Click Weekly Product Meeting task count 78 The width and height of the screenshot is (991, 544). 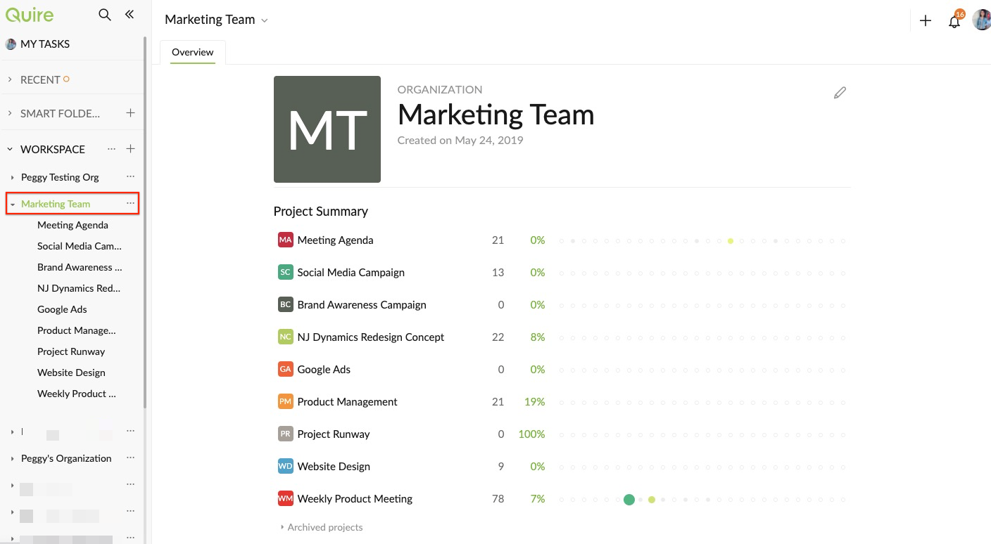[498, 498]
